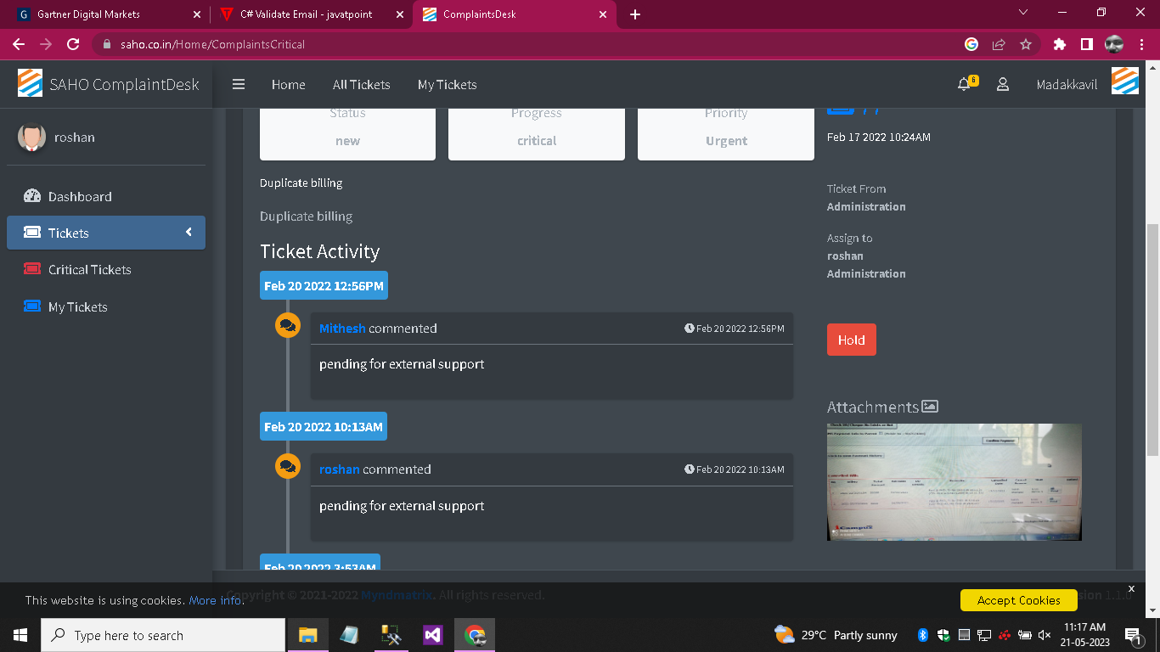Toggle the bookmark star in the address bar

tap(1026, 44)
